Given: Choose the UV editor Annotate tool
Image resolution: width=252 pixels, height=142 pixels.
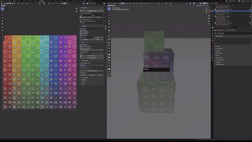Looking at the screenshot, I should [x=3, y=27].
